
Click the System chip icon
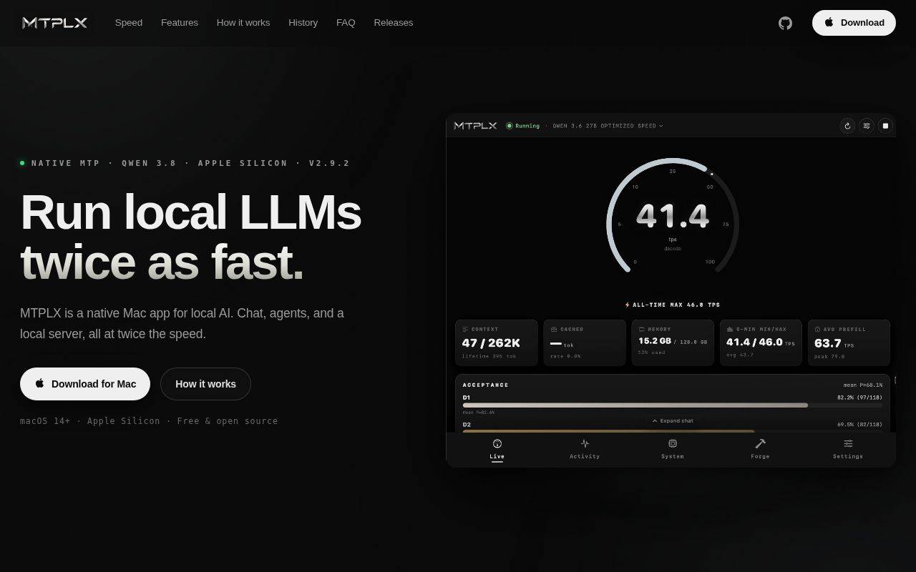pyautogui.click(x=673, y=443)
